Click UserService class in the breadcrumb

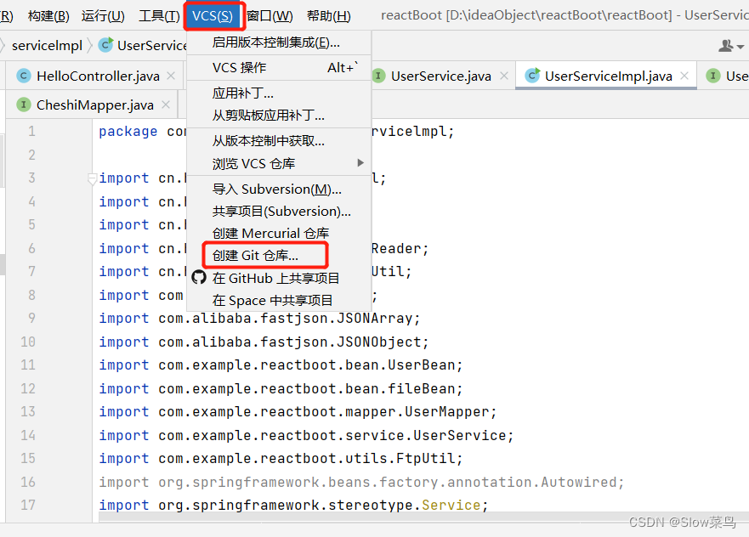point(152,46)
